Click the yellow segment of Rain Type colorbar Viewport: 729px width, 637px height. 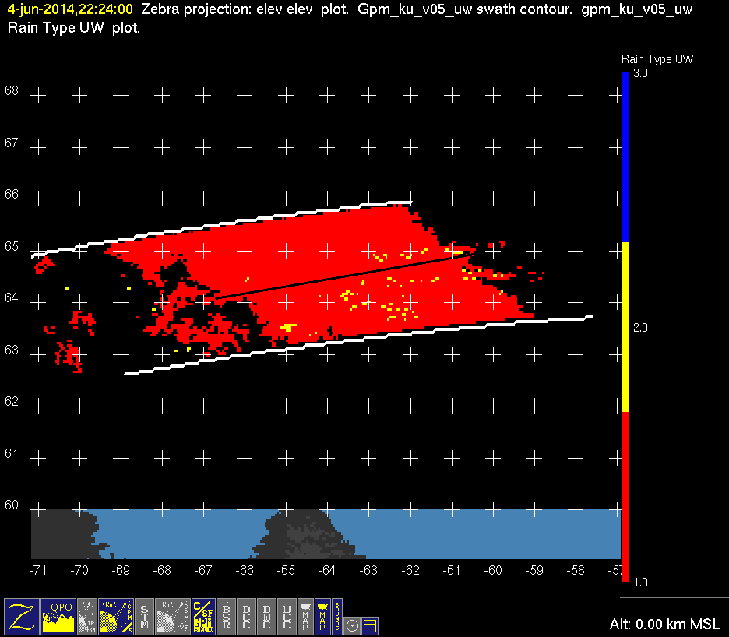coord(625,327)
